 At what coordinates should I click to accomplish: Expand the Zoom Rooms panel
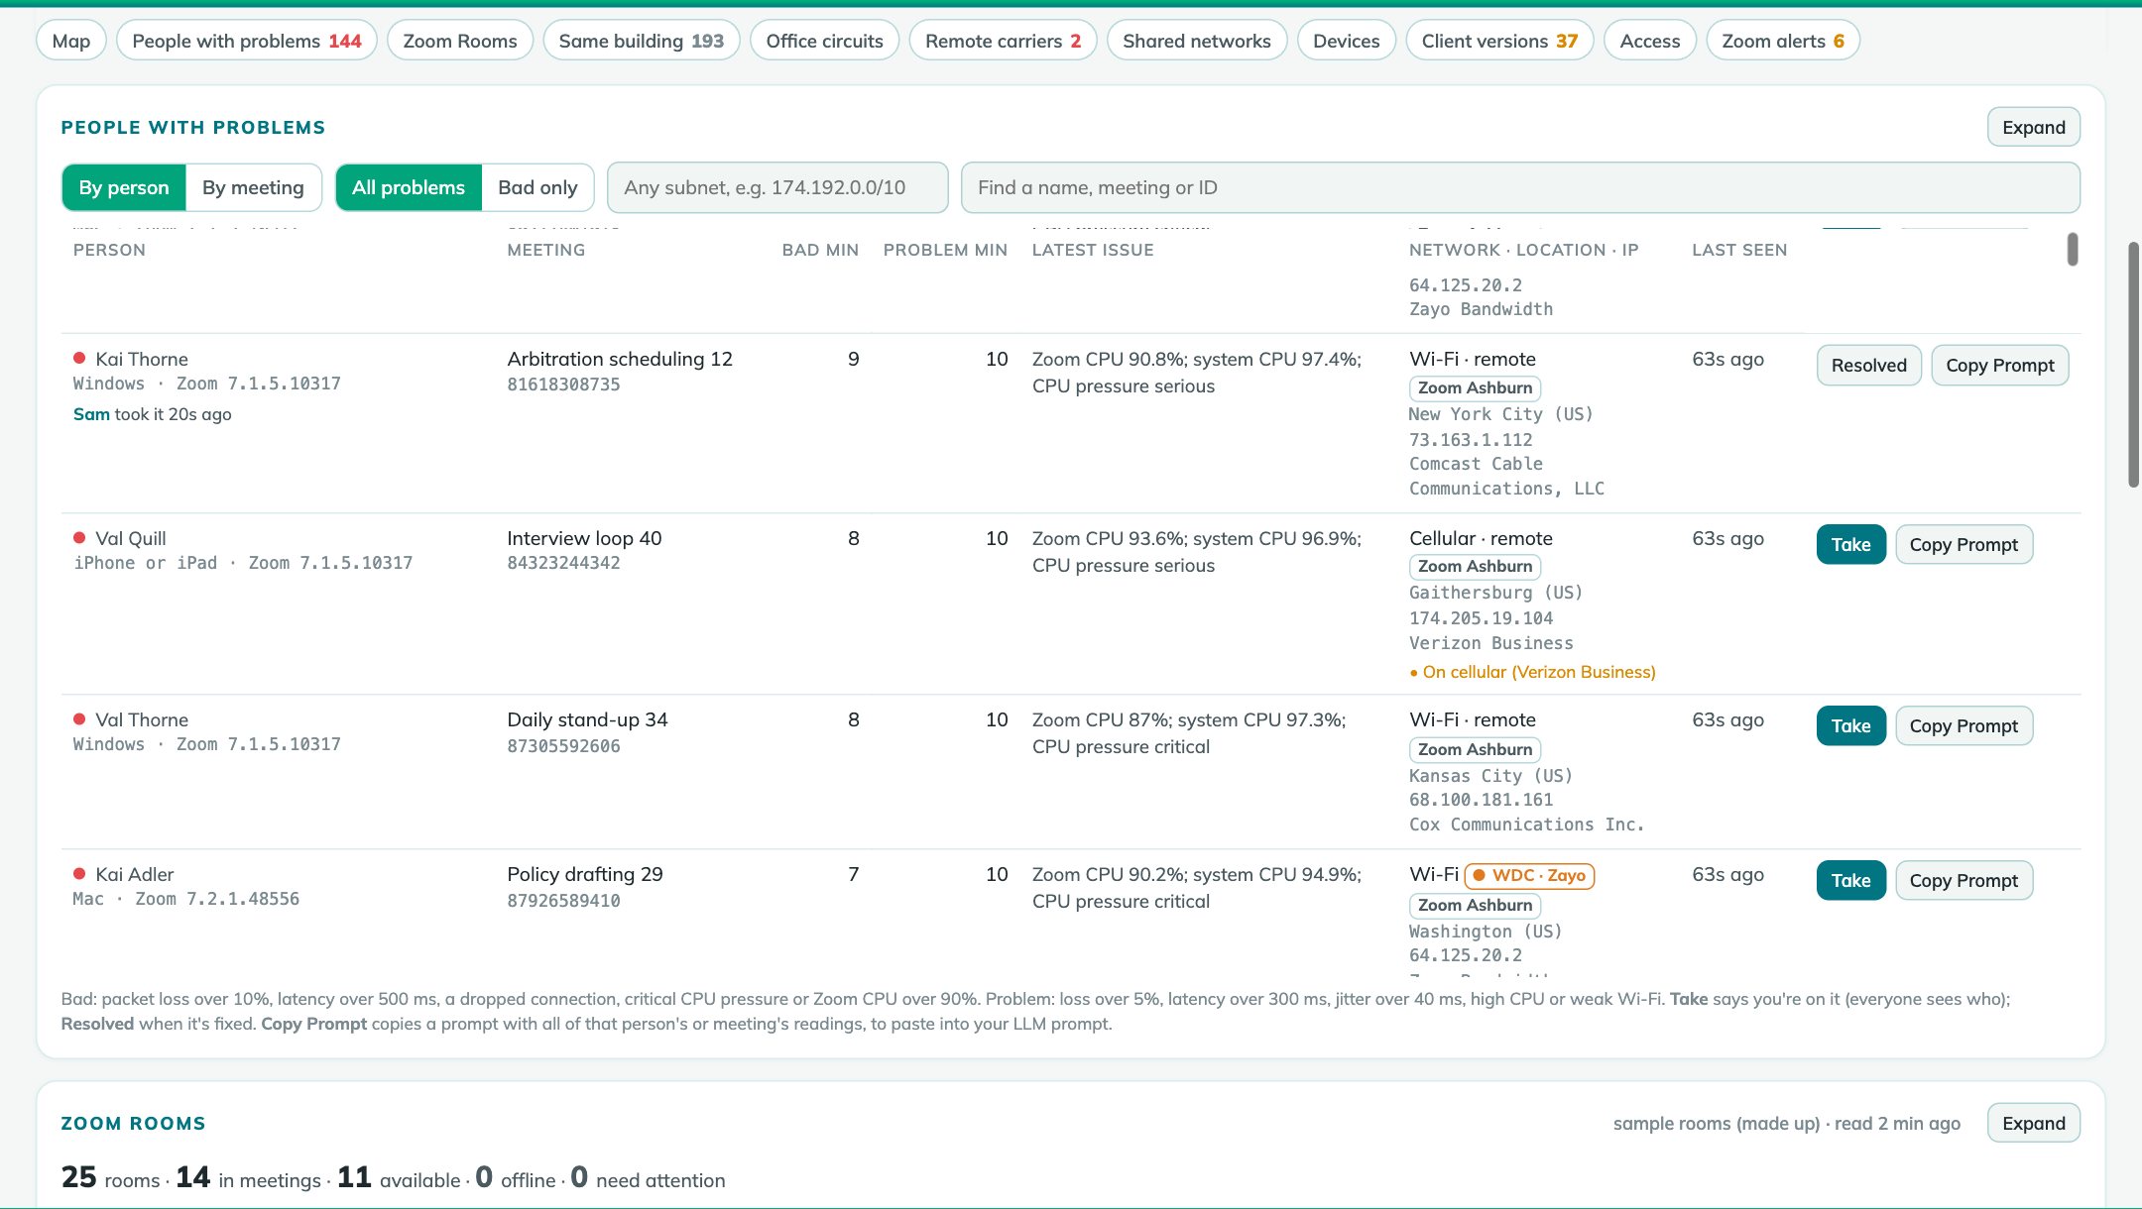click(2034, 1123)
